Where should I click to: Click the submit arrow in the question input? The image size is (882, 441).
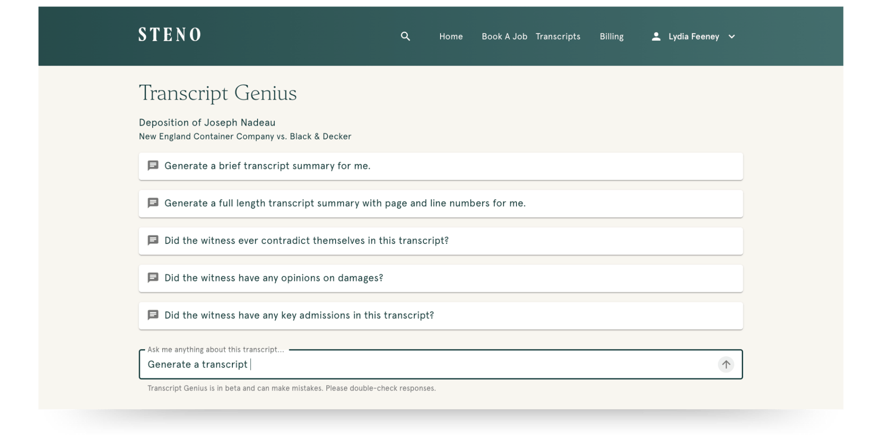(726, 365)
